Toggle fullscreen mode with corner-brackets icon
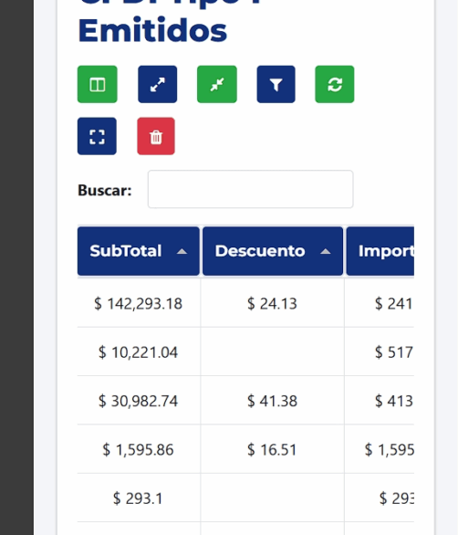 (97, 136)
